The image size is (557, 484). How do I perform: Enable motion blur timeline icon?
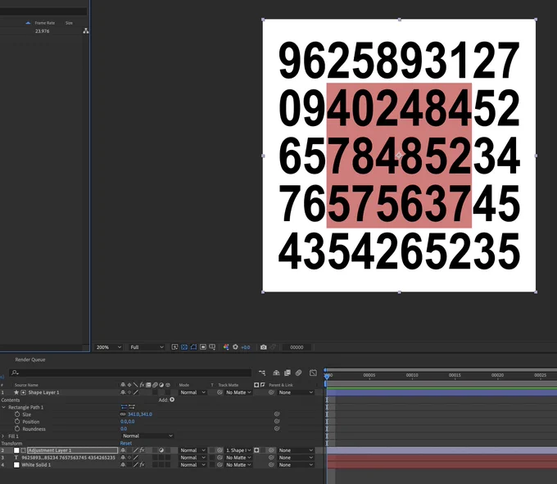pos(299,373)
